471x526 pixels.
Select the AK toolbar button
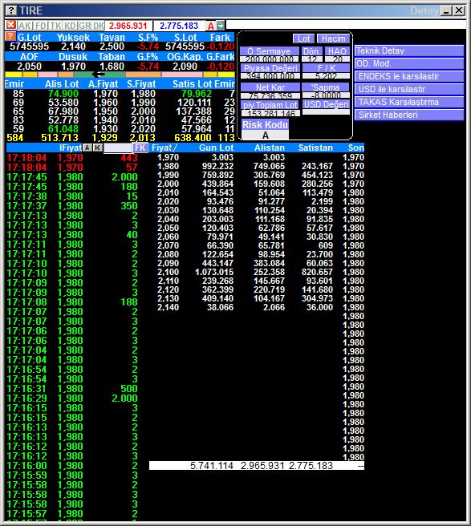pyautogui.click(x=25, y=26)
